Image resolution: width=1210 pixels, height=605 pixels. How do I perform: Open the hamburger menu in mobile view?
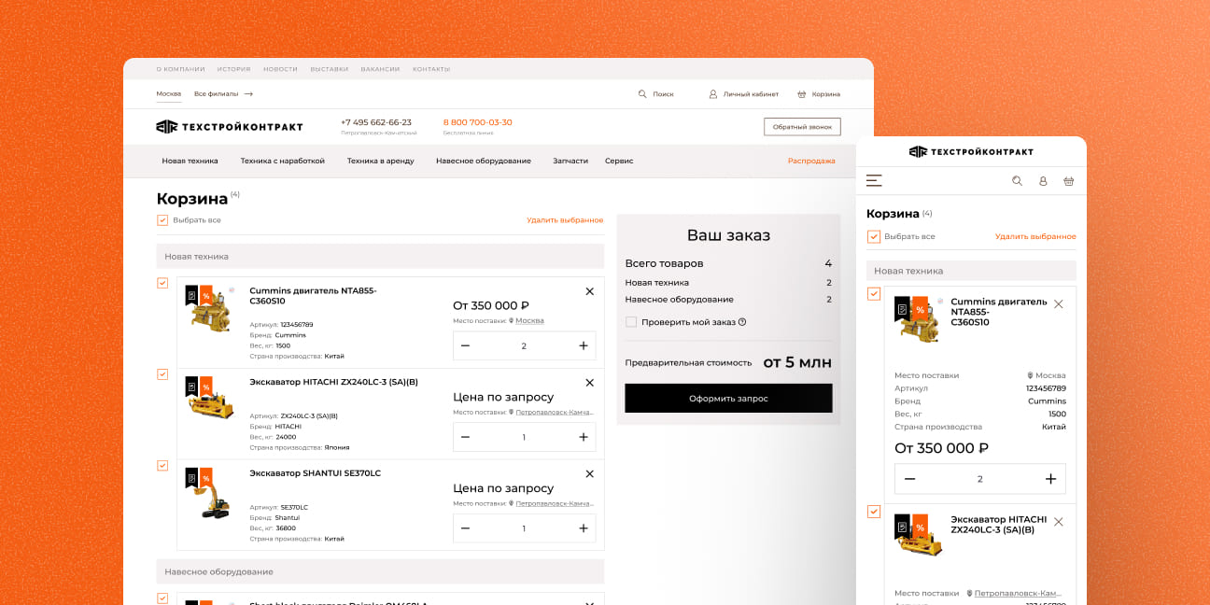pyautogui.click(x=874, y=181)
